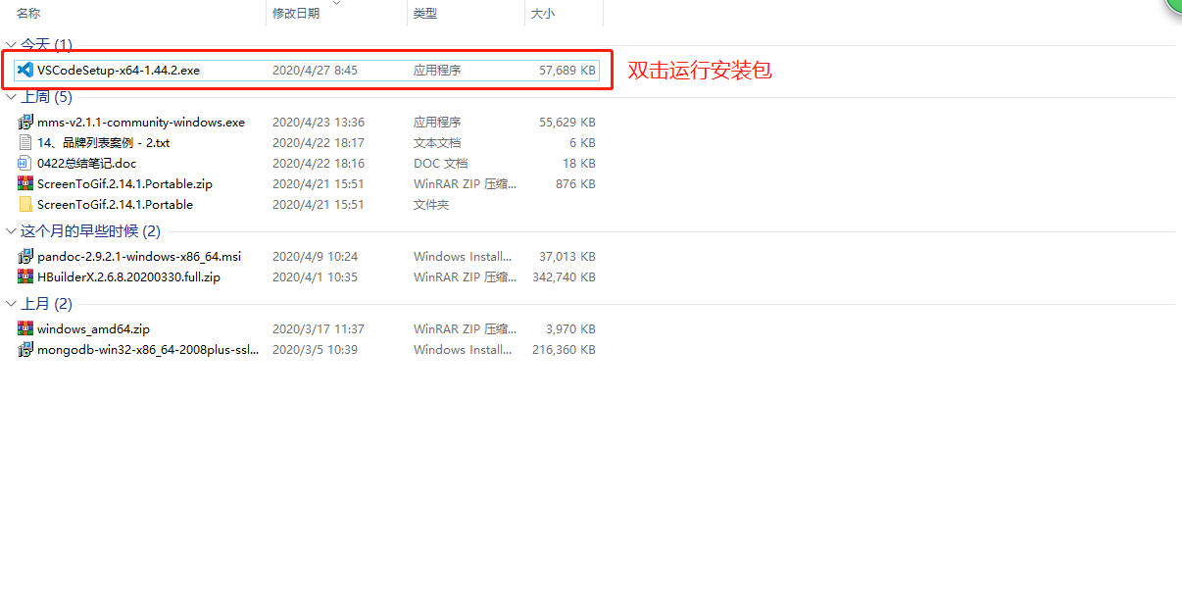Select the mms-v2.1.1-community-windows installer icon
This screenshot has height=600, width=1182.
pyautogui.click(x=25, y=122)
